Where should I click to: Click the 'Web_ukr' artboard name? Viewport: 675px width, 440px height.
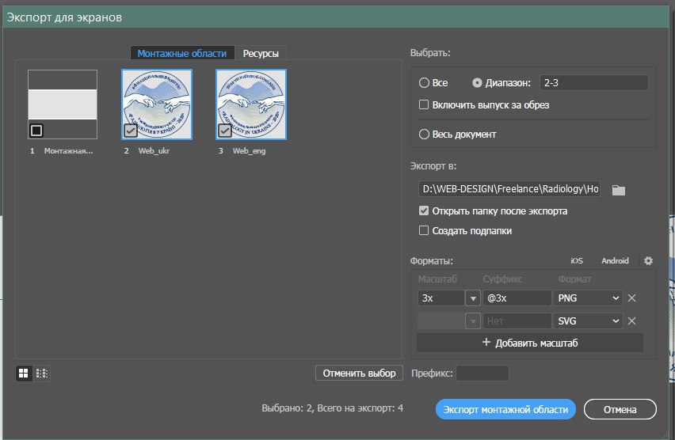click(x=154, y=151)
